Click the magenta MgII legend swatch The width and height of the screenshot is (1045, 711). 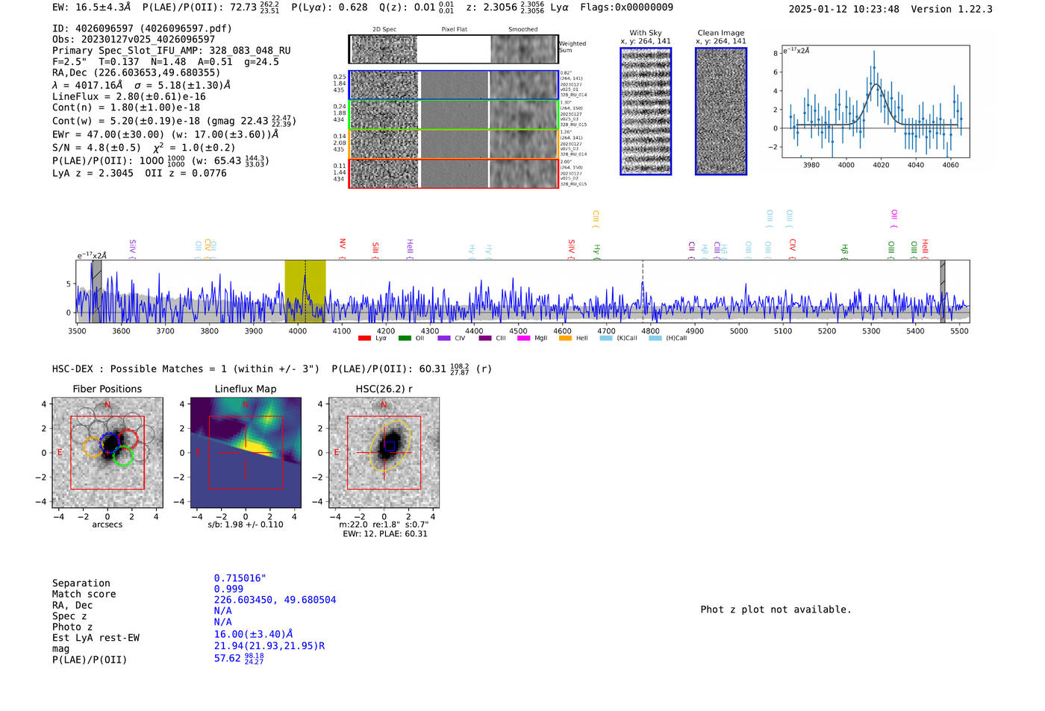coord(523,339)
